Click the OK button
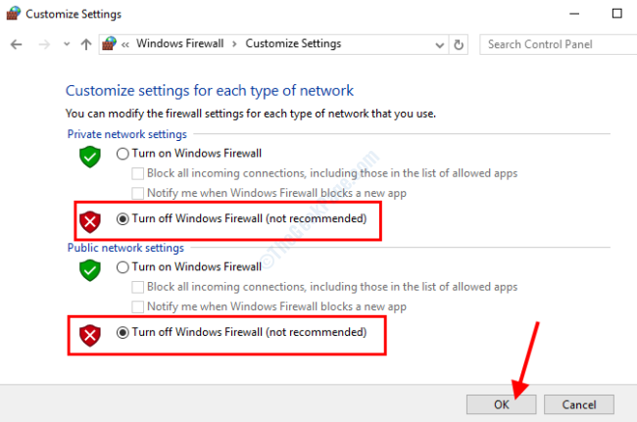This screenshot has height=422, width=637. pos(502,404)
